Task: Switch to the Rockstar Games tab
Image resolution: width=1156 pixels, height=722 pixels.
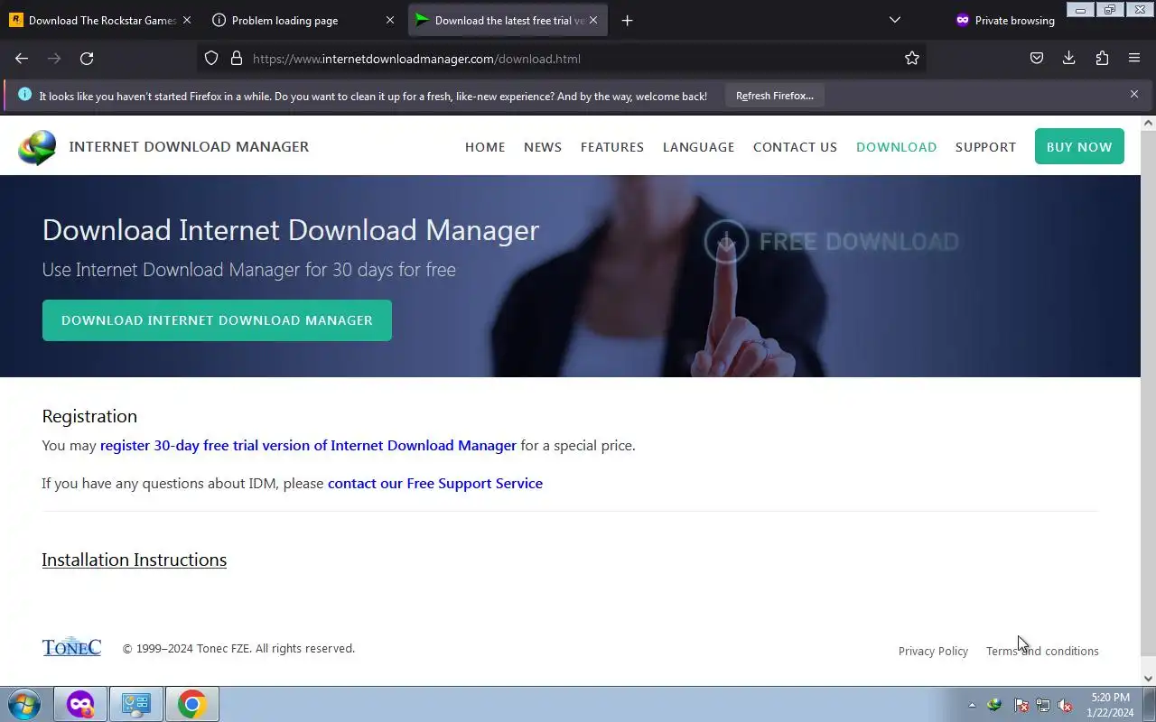Action: [x=99, y=20]
